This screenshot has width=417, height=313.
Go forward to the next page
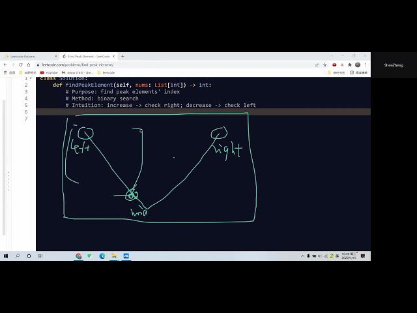(13, 65)
